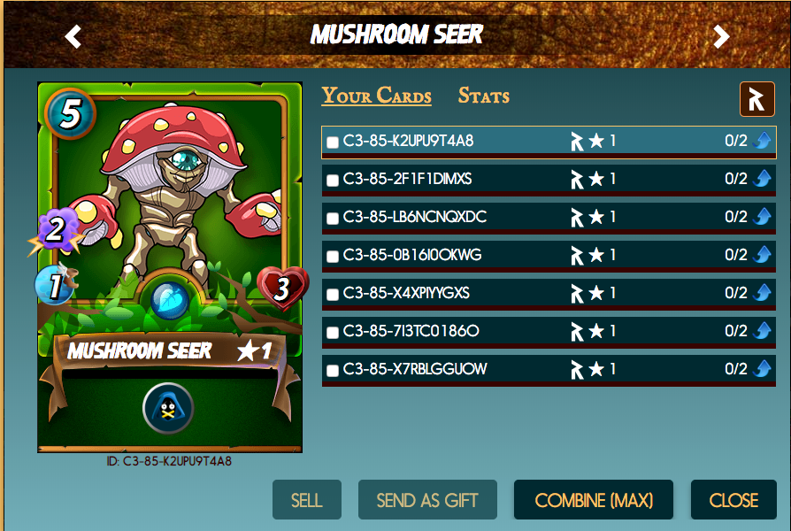Switch to the Stats tab
Screen dimensions: 791x531
point(483,96)
